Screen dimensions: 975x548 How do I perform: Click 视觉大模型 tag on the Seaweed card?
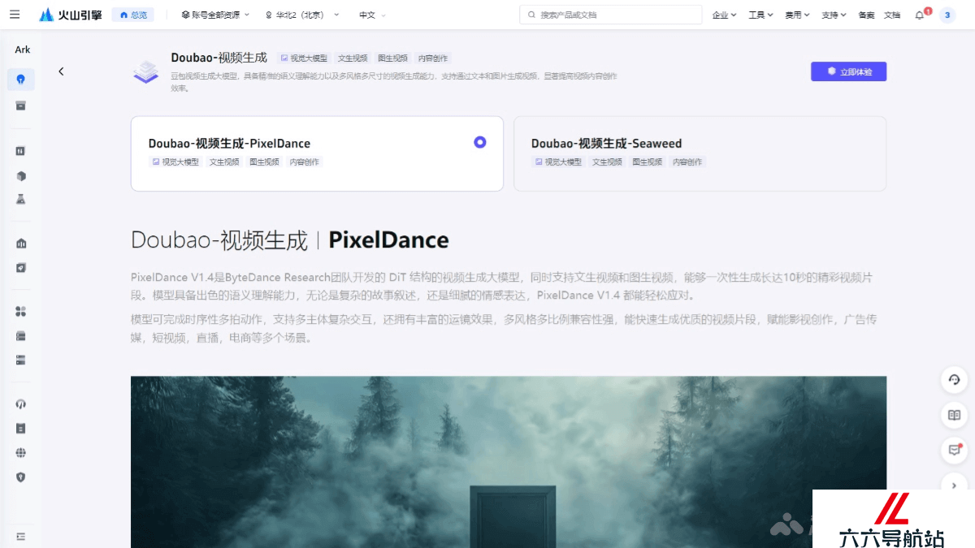point(558,162)
